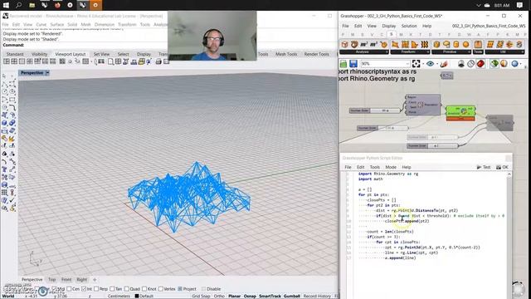Open a Grasshopper file with the green folder icon
The height and width of the screenshot is (299, 531).
343,64
